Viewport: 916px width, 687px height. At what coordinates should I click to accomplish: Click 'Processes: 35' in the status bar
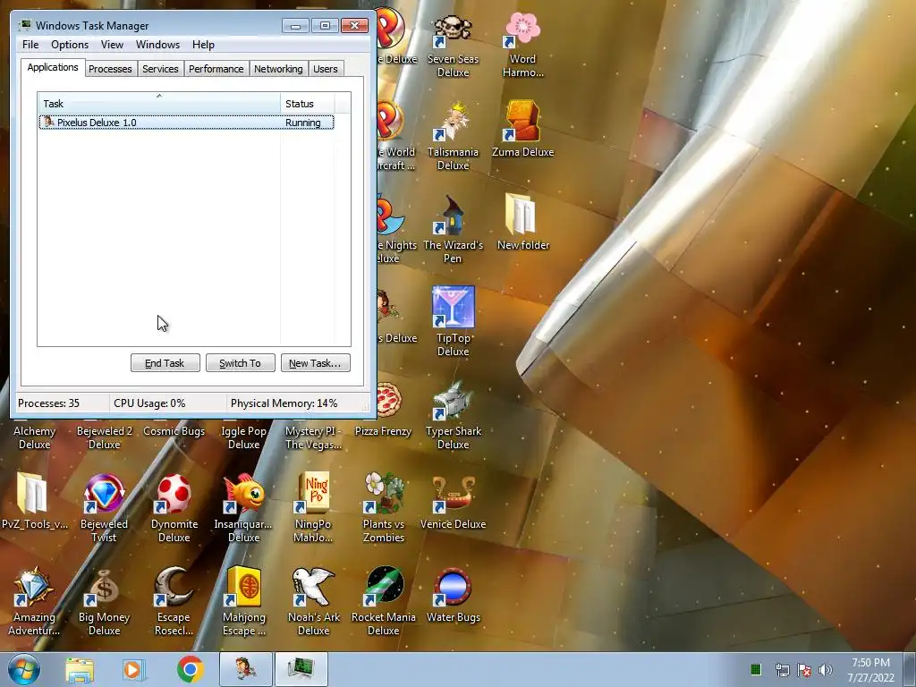(48, 403)
